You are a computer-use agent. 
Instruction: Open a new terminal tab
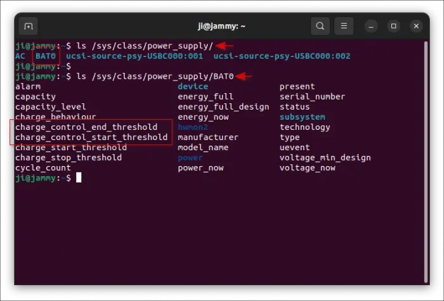pyautogui.click(x=28, y=26)
